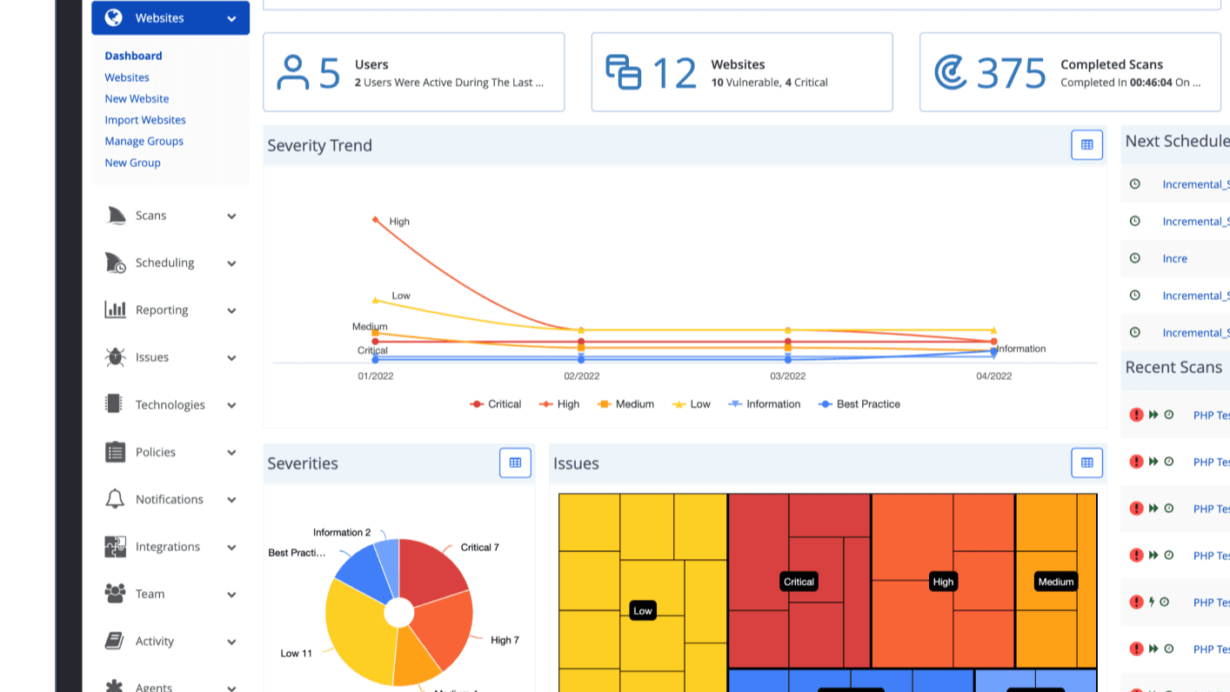
Task: Click the Scheduling icon in sidebar
Action: 116,263
